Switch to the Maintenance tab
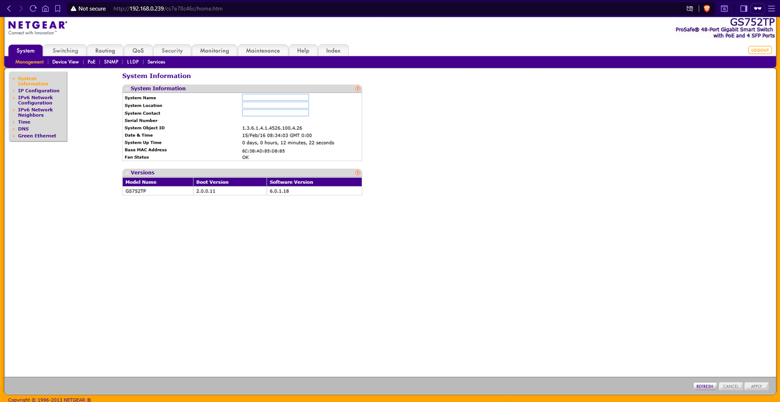780x402 pixels. [x=262, y=51]
